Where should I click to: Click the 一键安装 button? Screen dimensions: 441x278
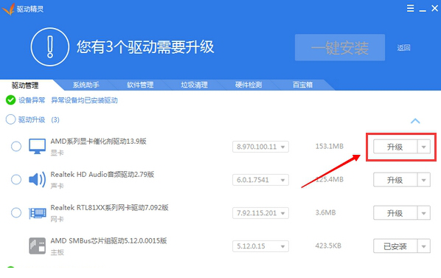pos(340,47)
